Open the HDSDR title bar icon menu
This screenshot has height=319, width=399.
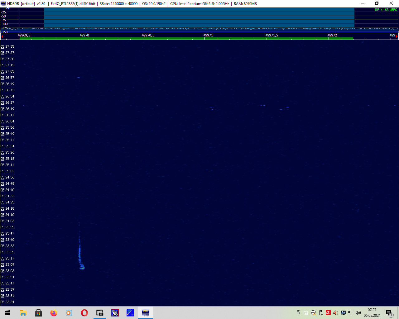3,3
